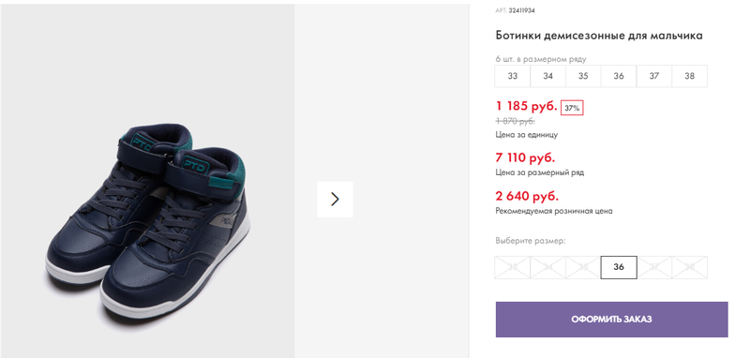Click the 37% discount badge
The image size is (750, 358).
(572, 108)
